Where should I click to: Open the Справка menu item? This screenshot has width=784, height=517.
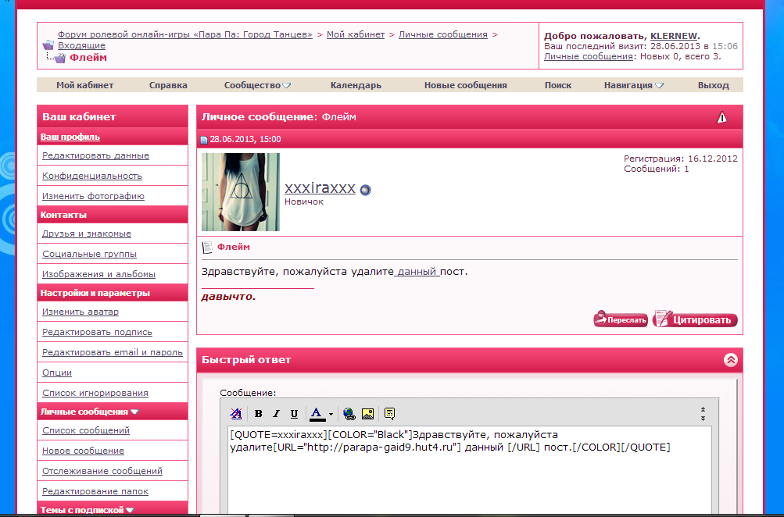click(x=168, y=85)
